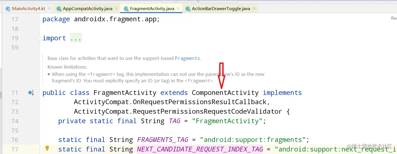The width and height of the screenshot is (397, 154).
Task: Click the overridden-class gutter icon on line 71
Action: pyautogui.click(x=31, y=93)
